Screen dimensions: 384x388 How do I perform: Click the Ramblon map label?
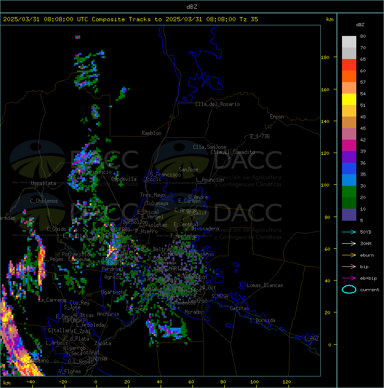point(151,133)
